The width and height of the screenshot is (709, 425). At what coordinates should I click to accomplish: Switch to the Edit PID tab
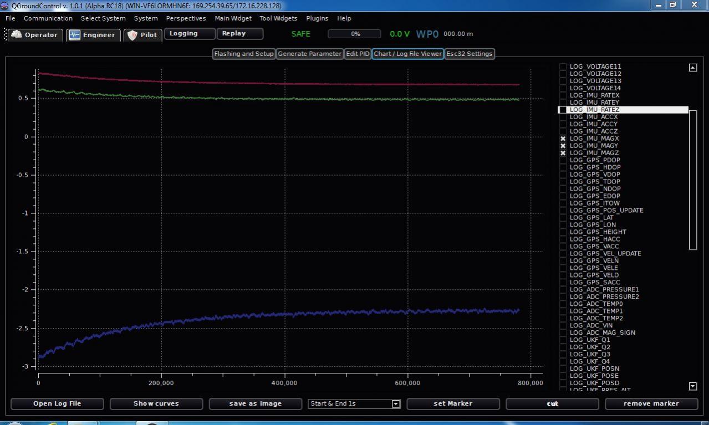(358, 54)
